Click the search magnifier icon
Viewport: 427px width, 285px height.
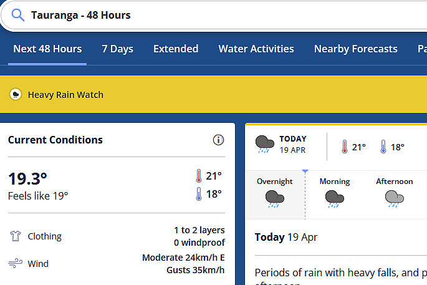[18, 16]
